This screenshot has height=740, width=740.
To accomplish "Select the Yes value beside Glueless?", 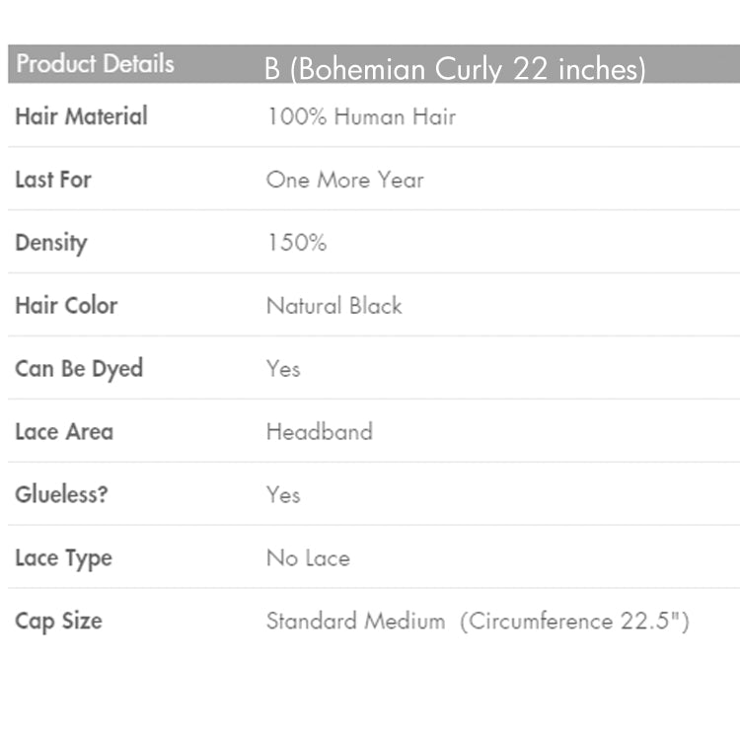I will (283, 495).
